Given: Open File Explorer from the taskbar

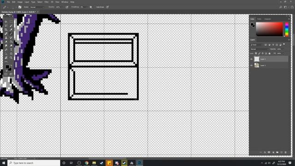Looking at the screenshot, I should (x=94, y=163).
